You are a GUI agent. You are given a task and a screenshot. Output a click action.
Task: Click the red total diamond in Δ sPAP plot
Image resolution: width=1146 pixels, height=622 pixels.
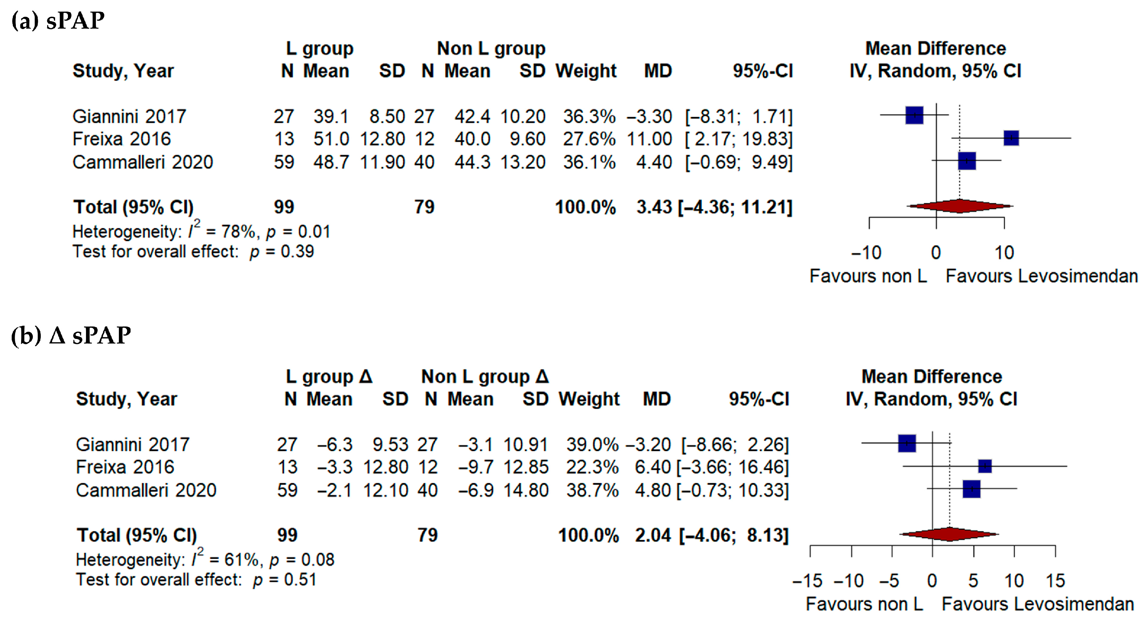click(949, 534)
